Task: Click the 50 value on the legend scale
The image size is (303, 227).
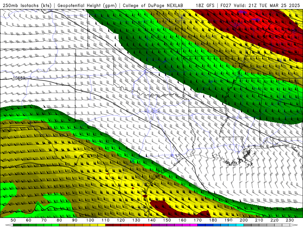Action: (x=13, y=220)
